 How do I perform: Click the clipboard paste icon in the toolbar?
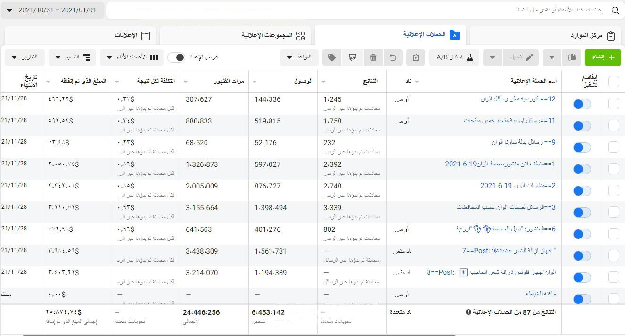(415, 57)
